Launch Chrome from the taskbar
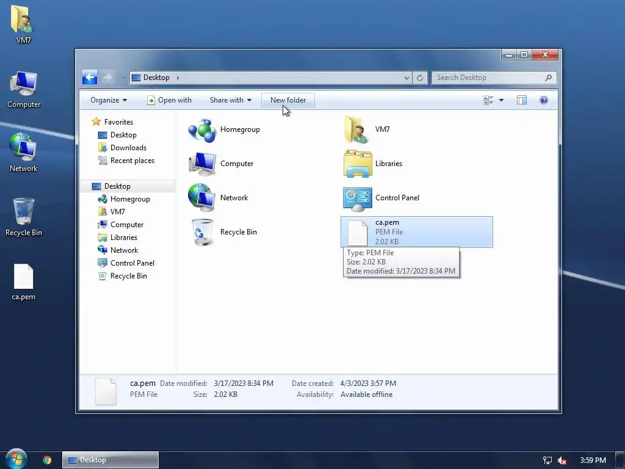Image resolution: width=625 pixels, height=469 pixels. [47, 460]
